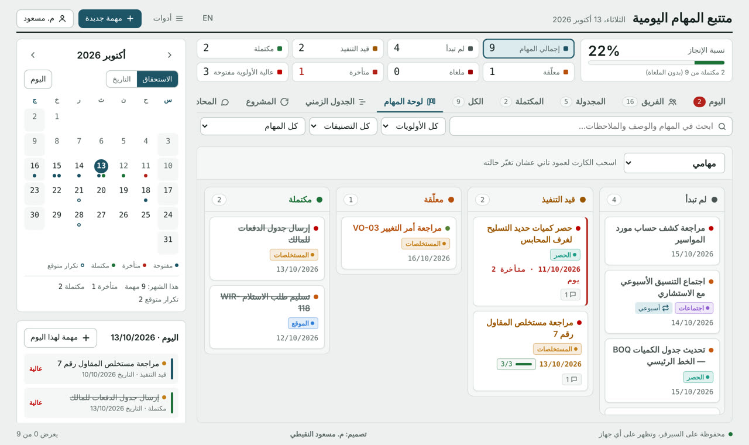Switch language with the EN button
The height and width of the screenshot is (445, 749).
[x=208, y=18]
